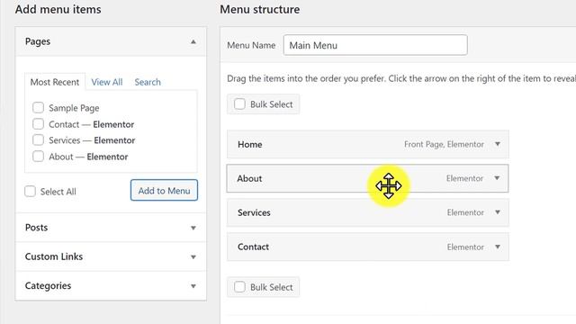Open the Search tab in Pages

click(x=148, y=82)
